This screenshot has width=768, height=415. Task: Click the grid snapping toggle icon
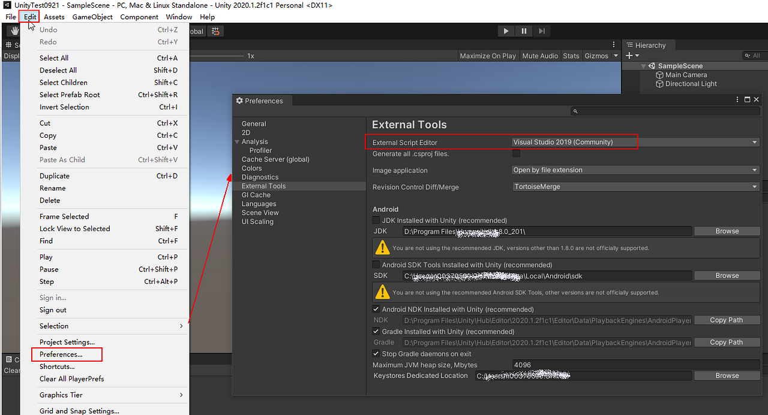215,31
